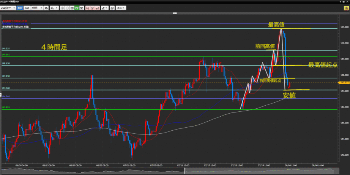The width and height of the screenshot is (350, 175).
Task: Click the 151.000 price axis label
Action: click(344, 27)
